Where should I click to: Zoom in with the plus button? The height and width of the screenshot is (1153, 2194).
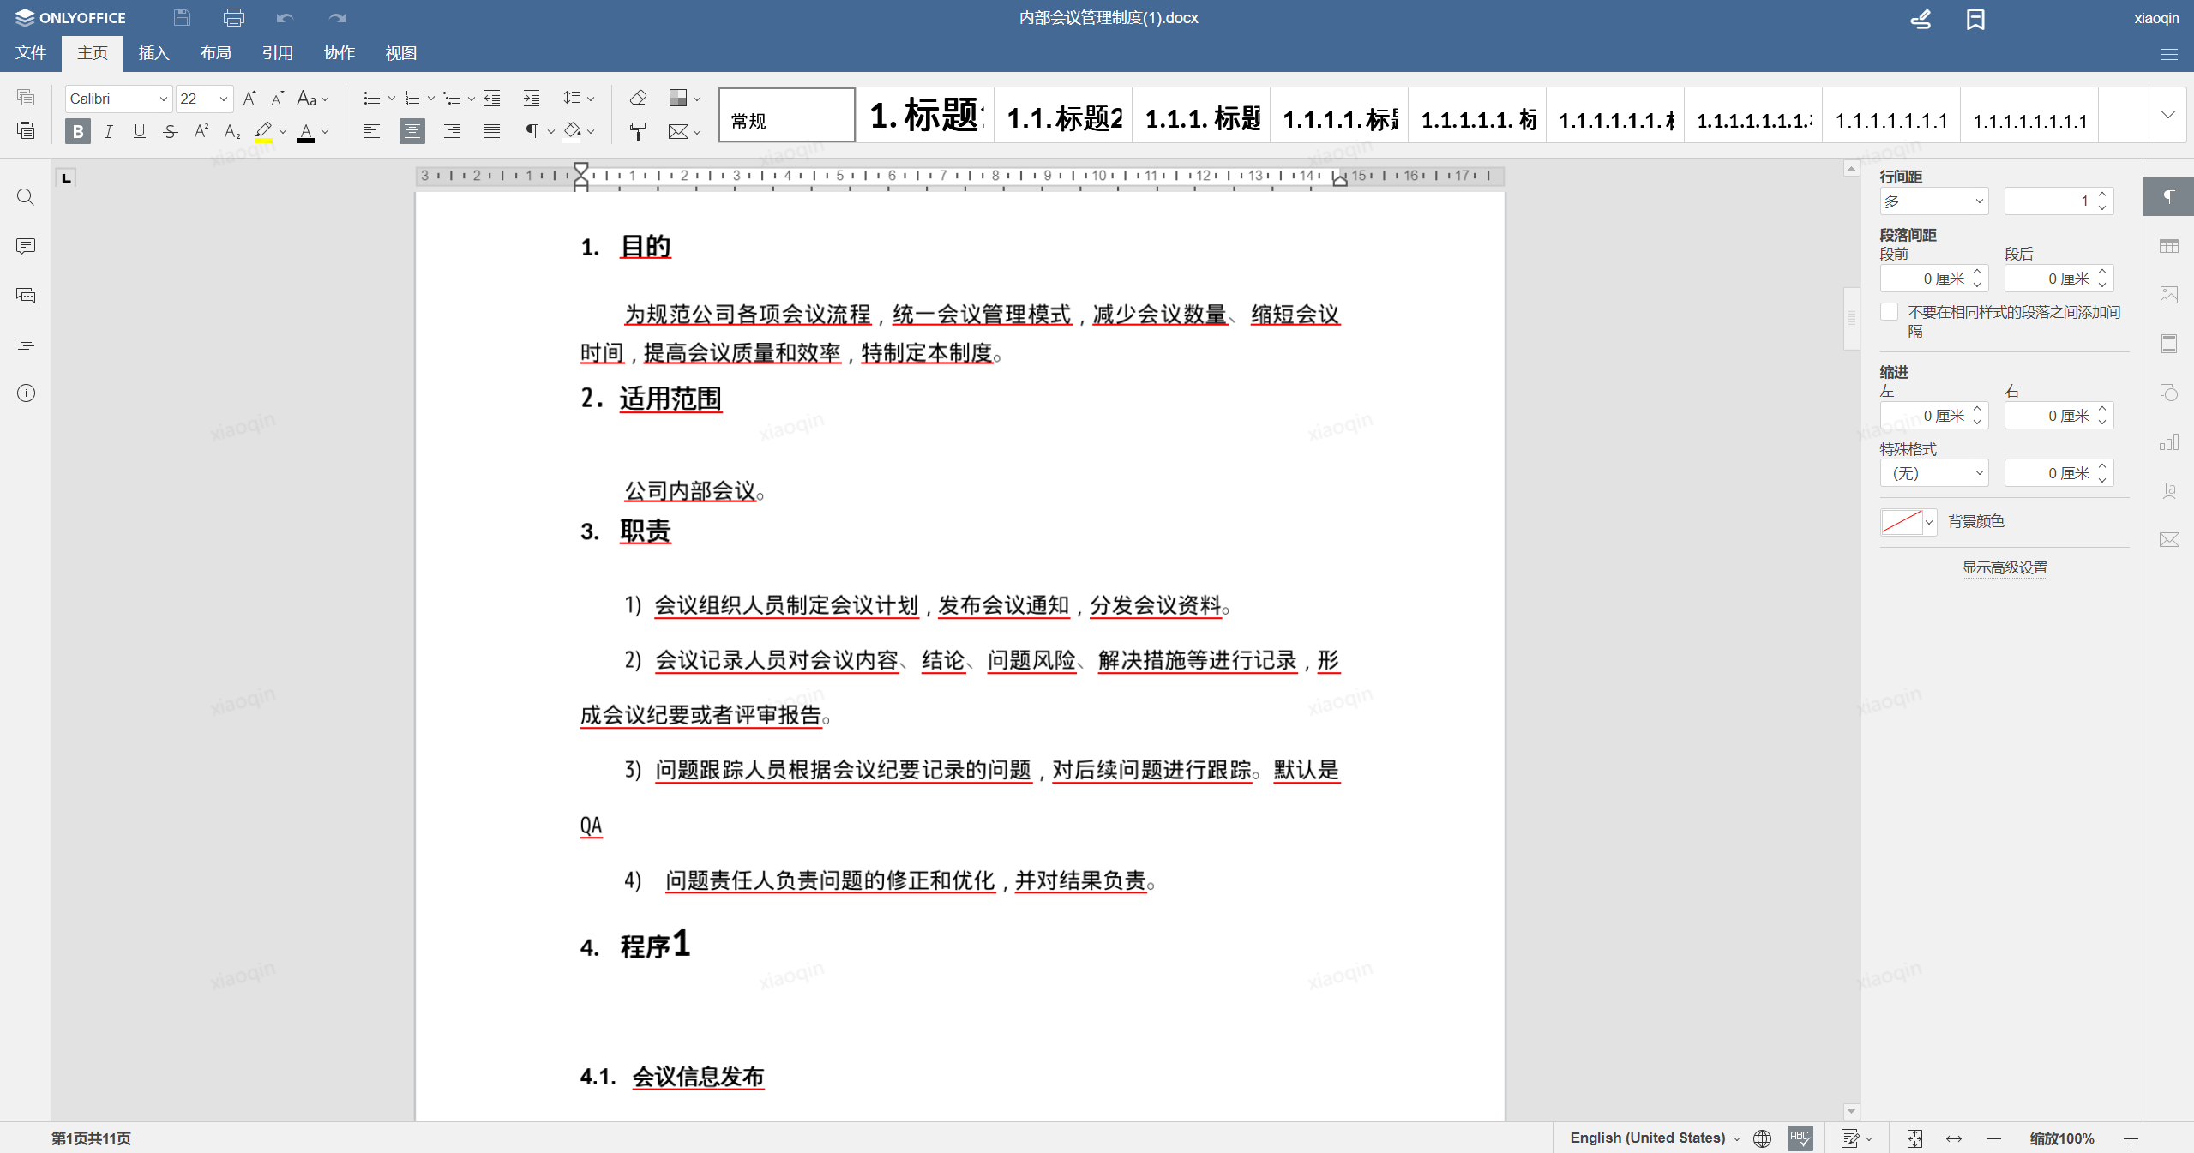pyautogui.click(x=2131, y=1138)
